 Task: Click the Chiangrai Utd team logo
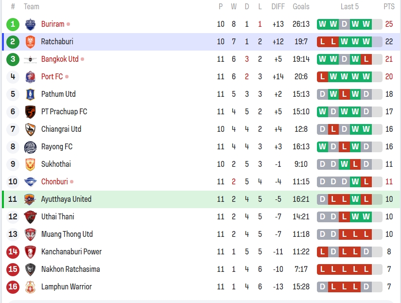pos(30,129)
